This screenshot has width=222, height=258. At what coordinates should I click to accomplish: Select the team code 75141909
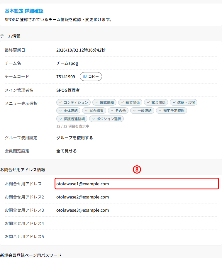[66, 77]
